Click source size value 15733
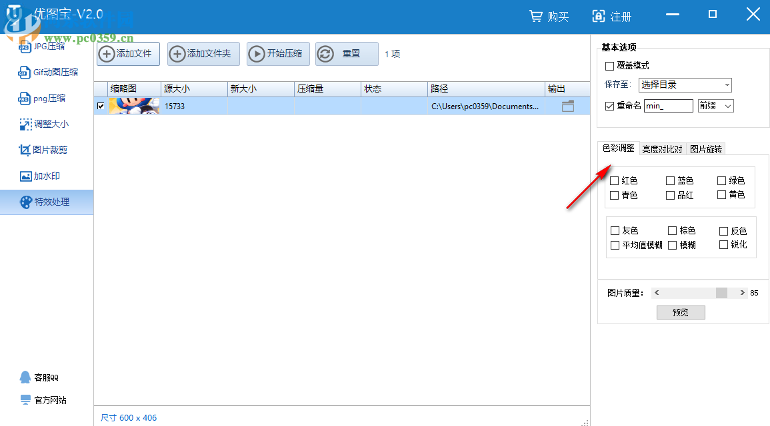 pyautogui.click(x=174, y=106)
